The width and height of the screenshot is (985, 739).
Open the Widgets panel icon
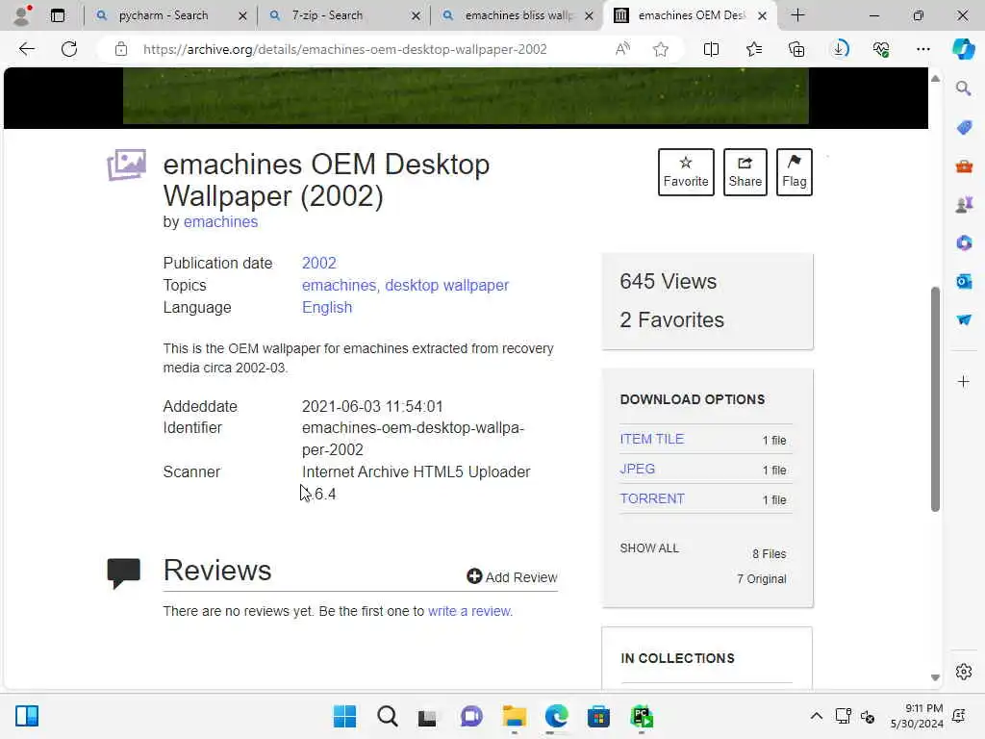tap(27, 716)
